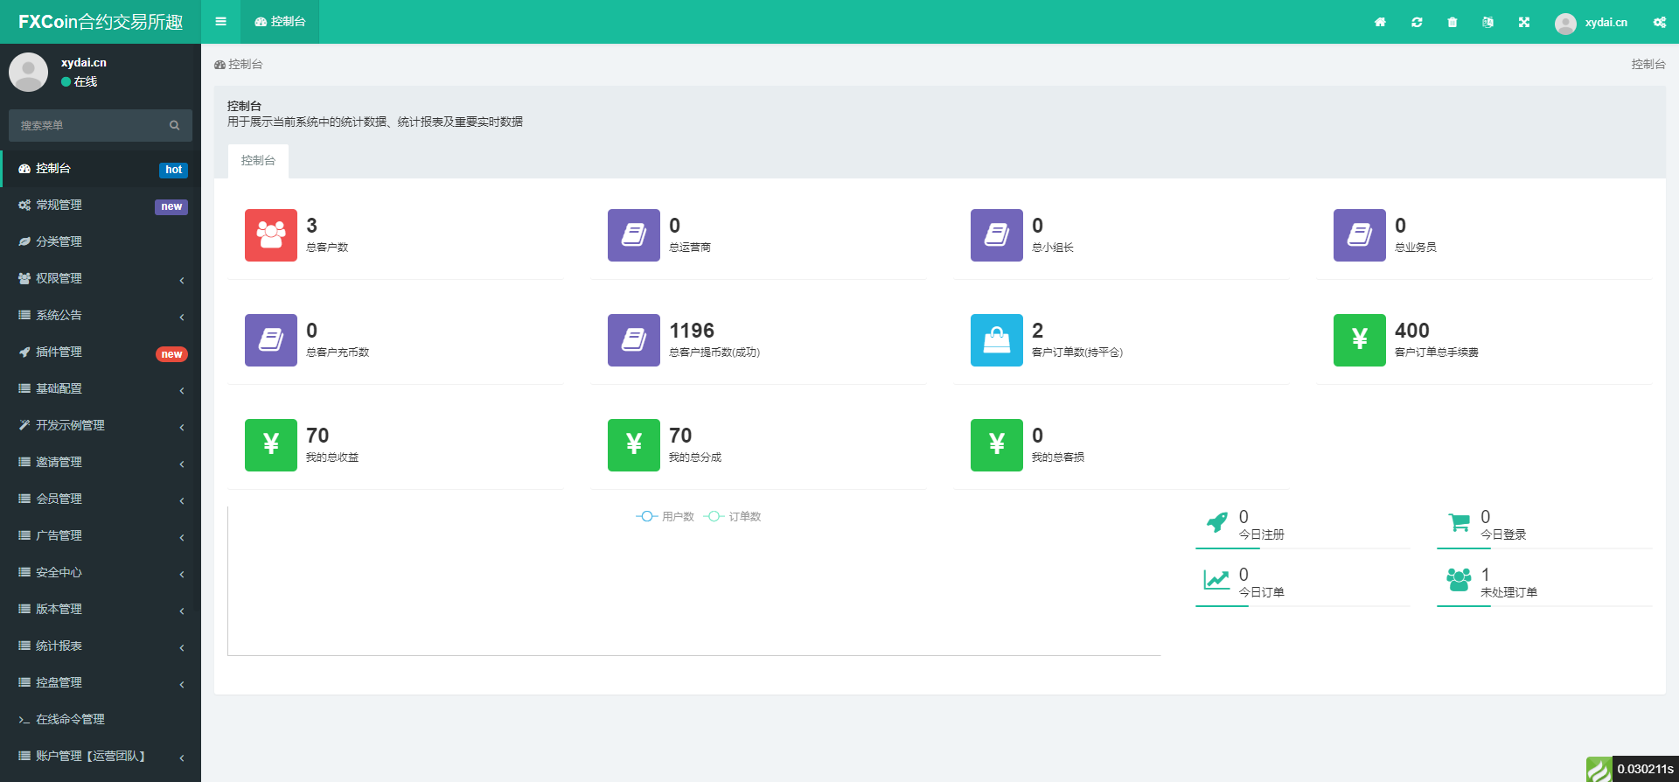Select 控制台 tab in top navigation
This screenshot has width=1679, height=782.
[x=280, y=22]
